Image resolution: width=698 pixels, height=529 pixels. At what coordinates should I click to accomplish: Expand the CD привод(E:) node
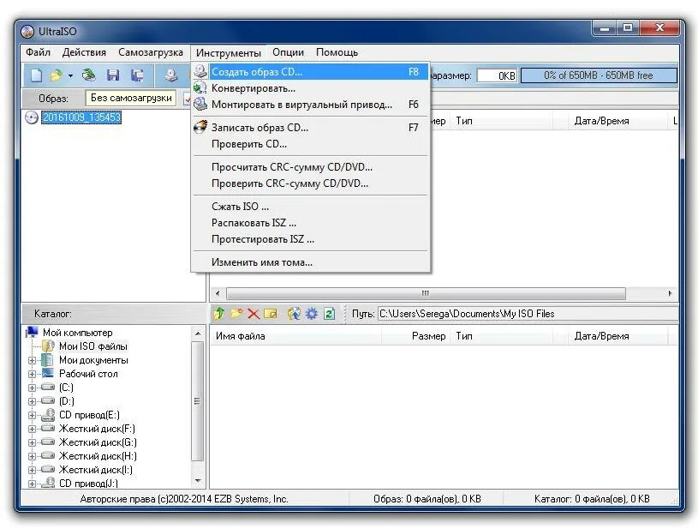(x=32, y=415)
